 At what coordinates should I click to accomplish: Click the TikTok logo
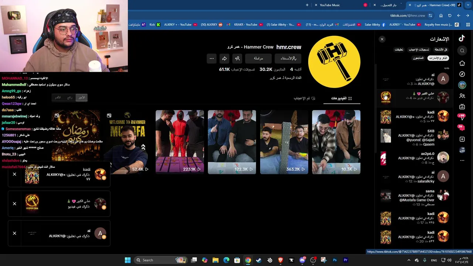[x=462, y=38]
